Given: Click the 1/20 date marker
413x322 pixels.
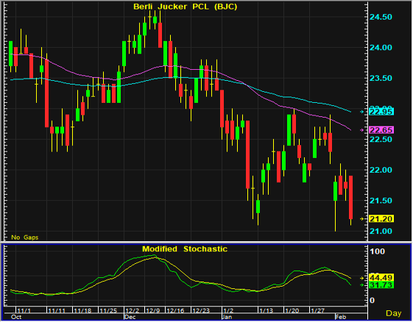Looking at the screenshot, I should click(292, 311).
